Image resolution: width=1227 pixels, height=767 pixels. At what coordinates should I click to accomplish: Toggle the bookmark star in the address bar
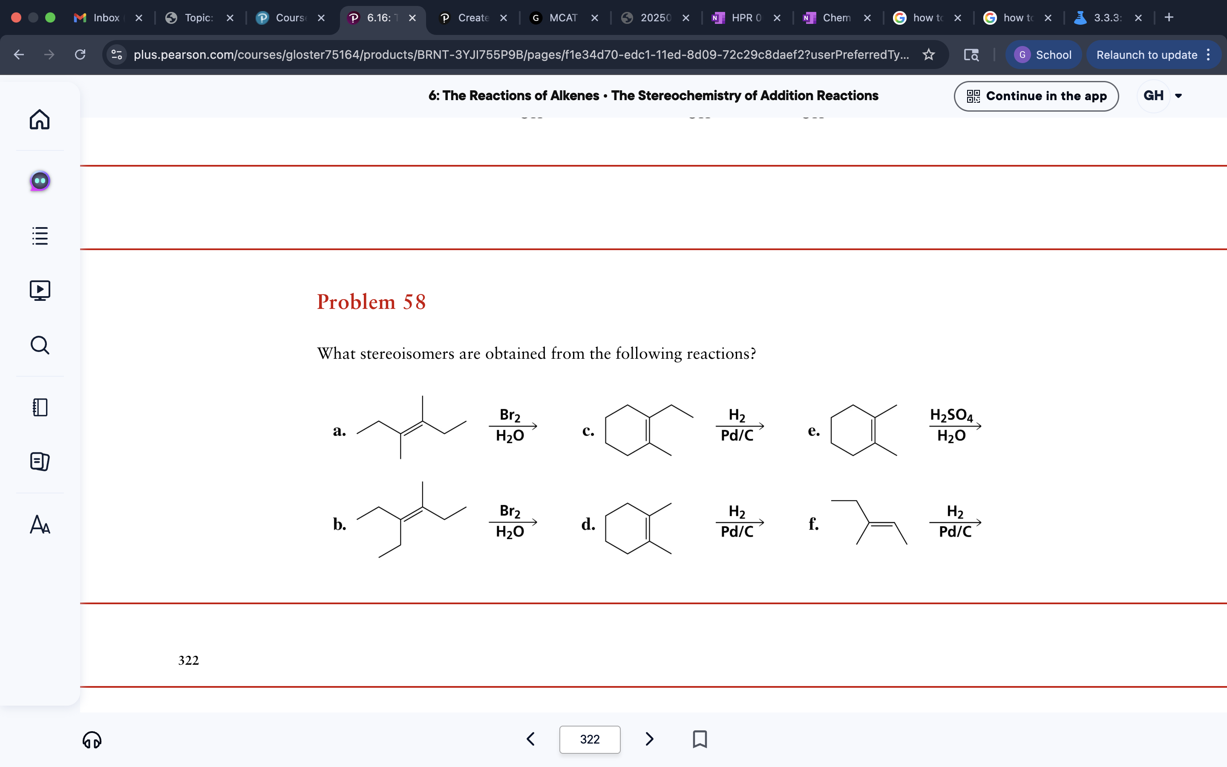tap(928, 55)
